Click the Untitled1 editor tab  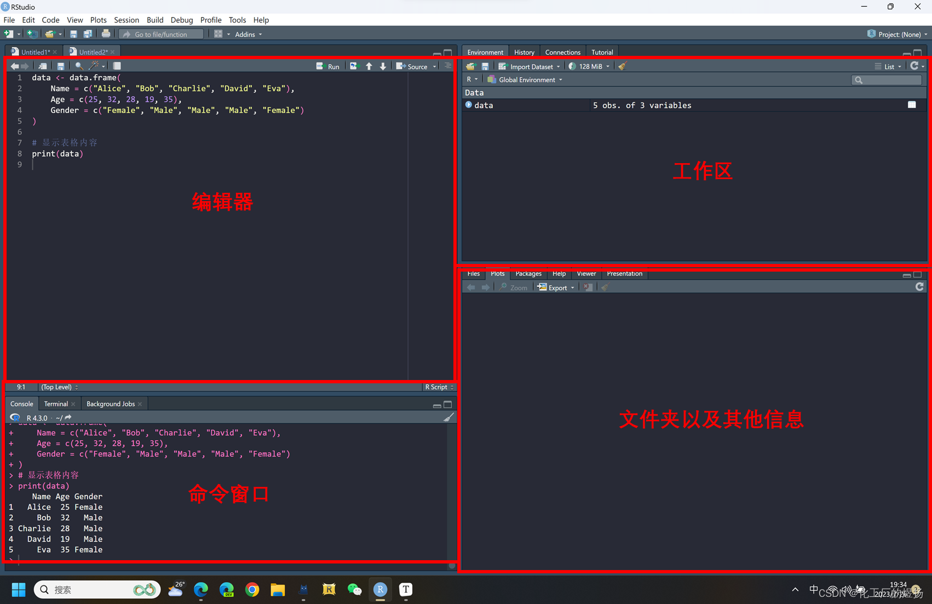33,51
